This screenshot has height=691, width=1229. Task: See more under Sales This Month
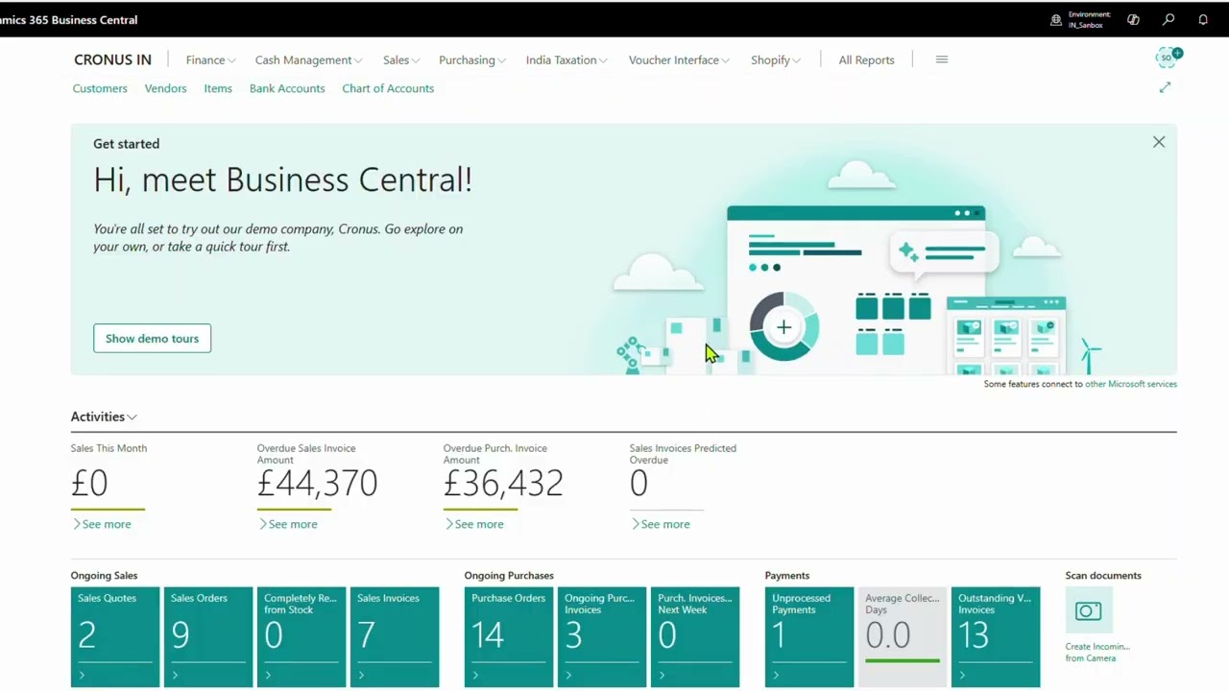[102, 524]
